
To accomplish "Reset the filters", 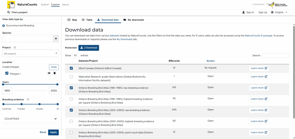I will (x=43, y=132).
